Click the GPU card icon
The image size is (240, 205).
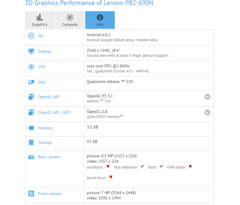tap(31, 82)
